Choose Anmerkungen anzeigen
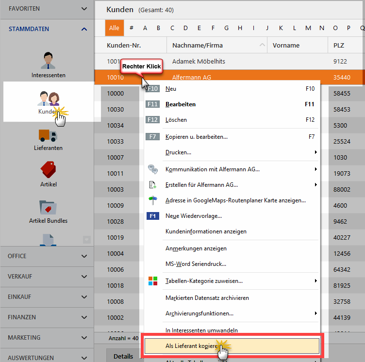Viewport: 365px width, 362px height. click(x=232, y=248)
